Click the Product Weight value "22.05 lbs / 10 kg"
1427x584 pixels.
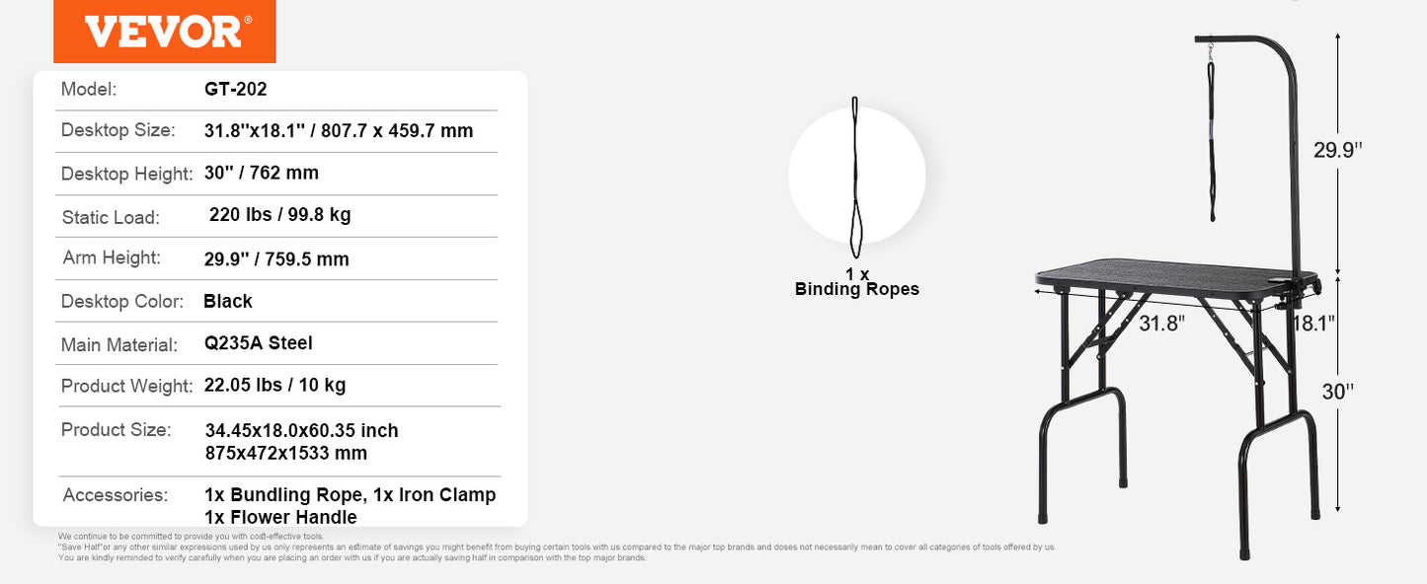(275, 385)
